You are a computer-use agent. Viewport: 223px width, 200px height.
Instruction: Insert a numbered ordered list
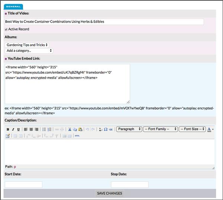(49, 129)
